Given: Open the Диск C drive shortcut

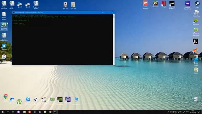Looking at the screenshot, I should (20, 5).
